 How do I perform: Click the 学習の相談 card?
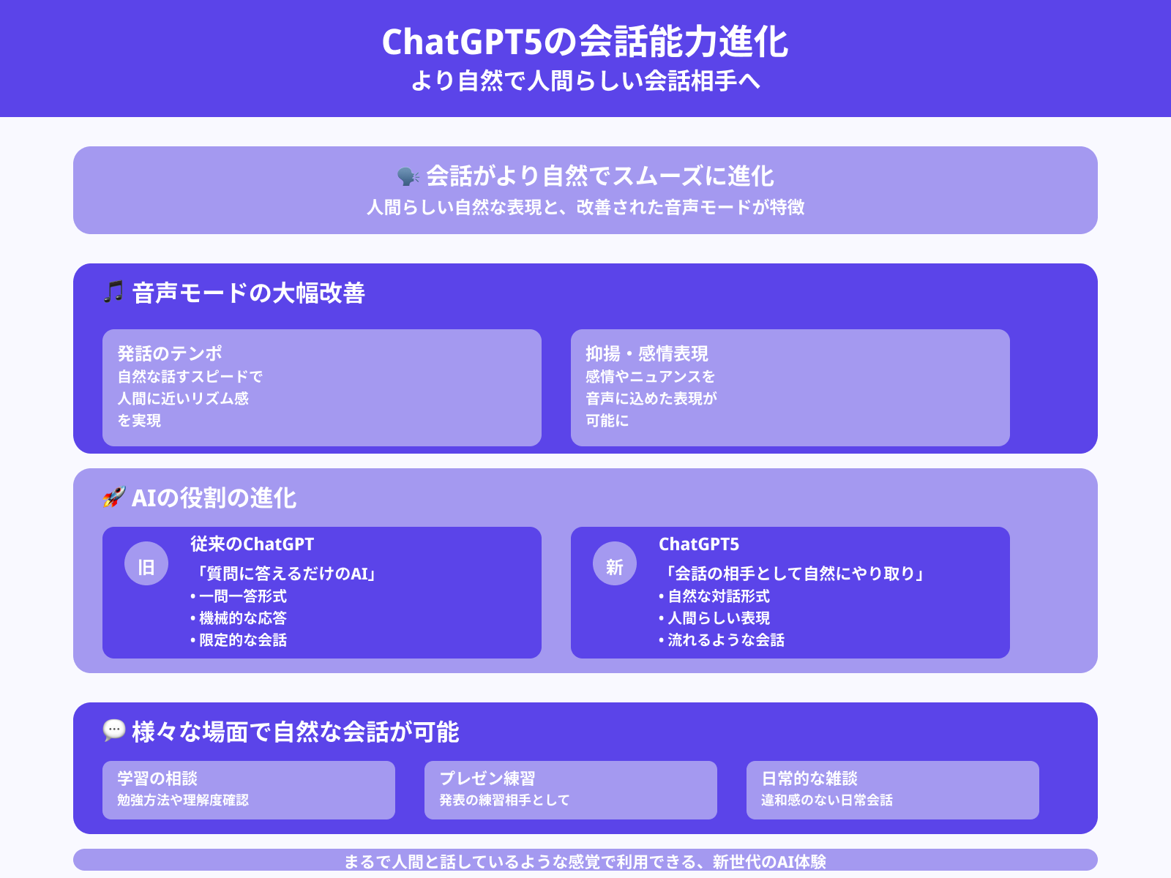(249, 790)
